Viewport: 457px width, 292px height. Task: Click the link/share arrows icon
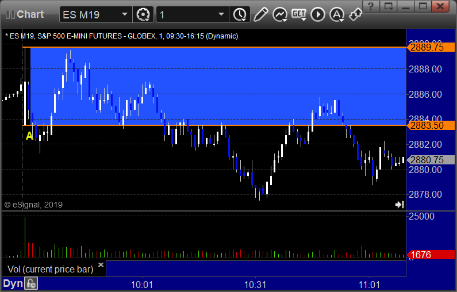[356, 14]
